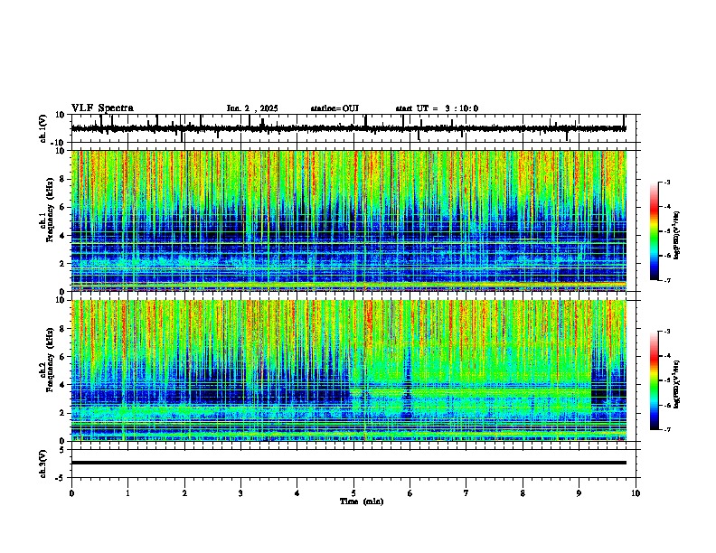Click the "VLF Spectra" title text
716x553 pixels.
102,108
